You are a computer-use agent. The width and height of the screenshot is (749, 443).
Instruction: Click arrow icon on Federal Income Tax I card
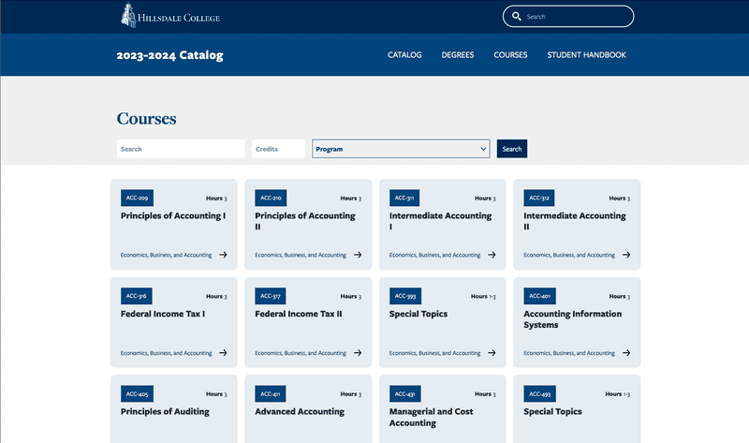click(223, 353)
